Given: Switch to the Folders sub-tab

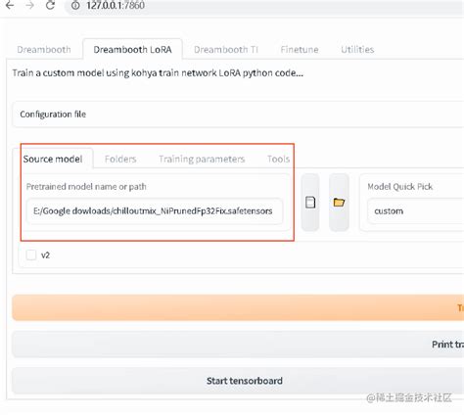Looking at the screenshot, I should [x=120, y=159].
